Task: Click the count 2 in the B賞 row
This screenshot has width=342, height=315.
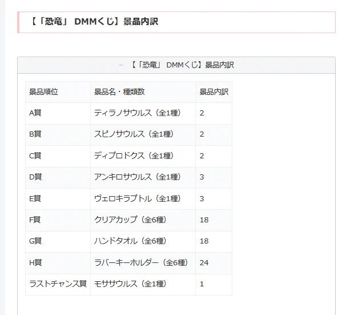Action: (x=202, y=134)
